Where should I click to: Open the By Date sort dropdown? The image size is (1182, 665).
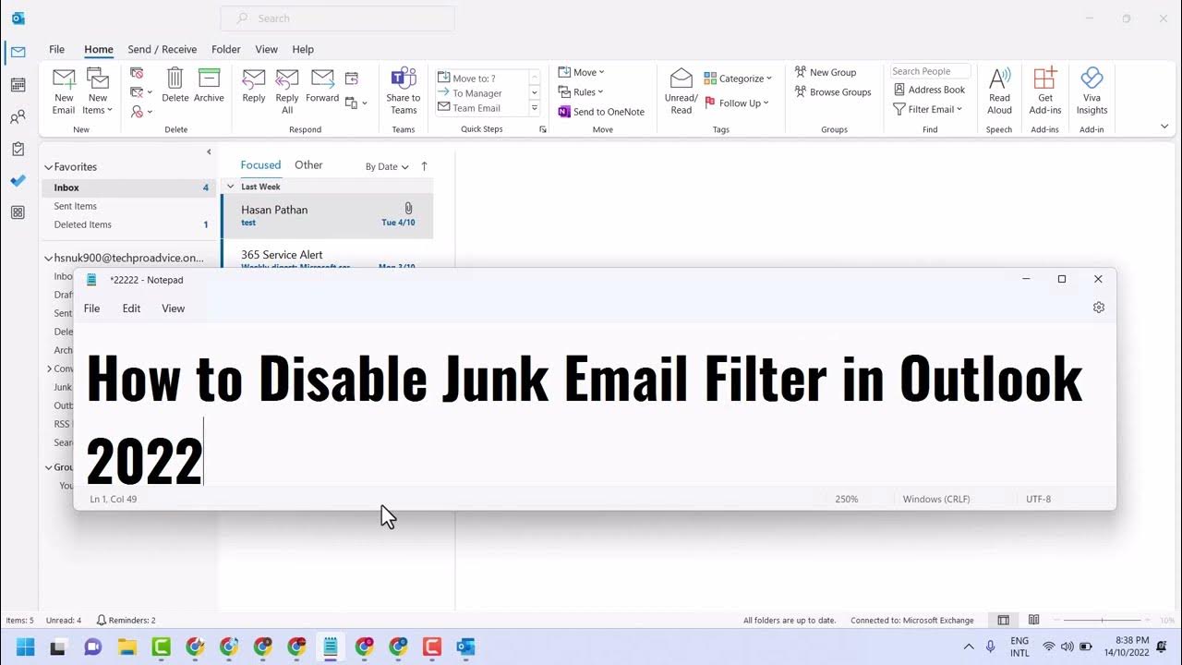[387, 167]
